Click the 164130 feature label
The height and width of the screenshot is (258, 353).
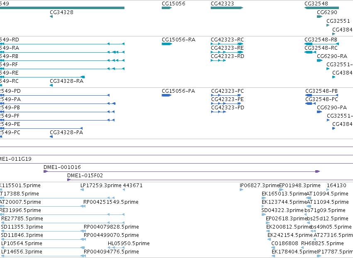pyautogui.click(x=336, y=186)
